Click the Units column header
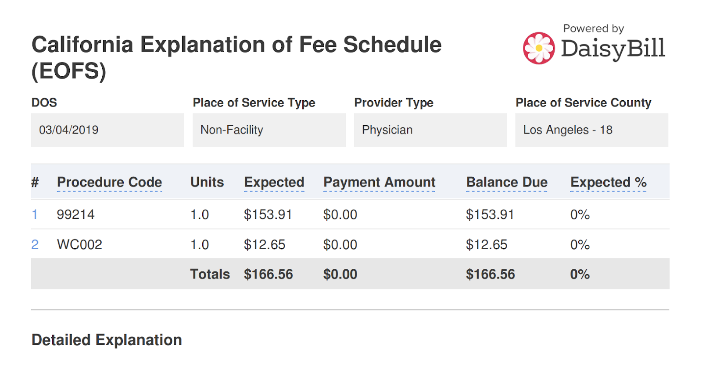The width and height of the screenshot is (702, 370). click(x=207, y=182)
